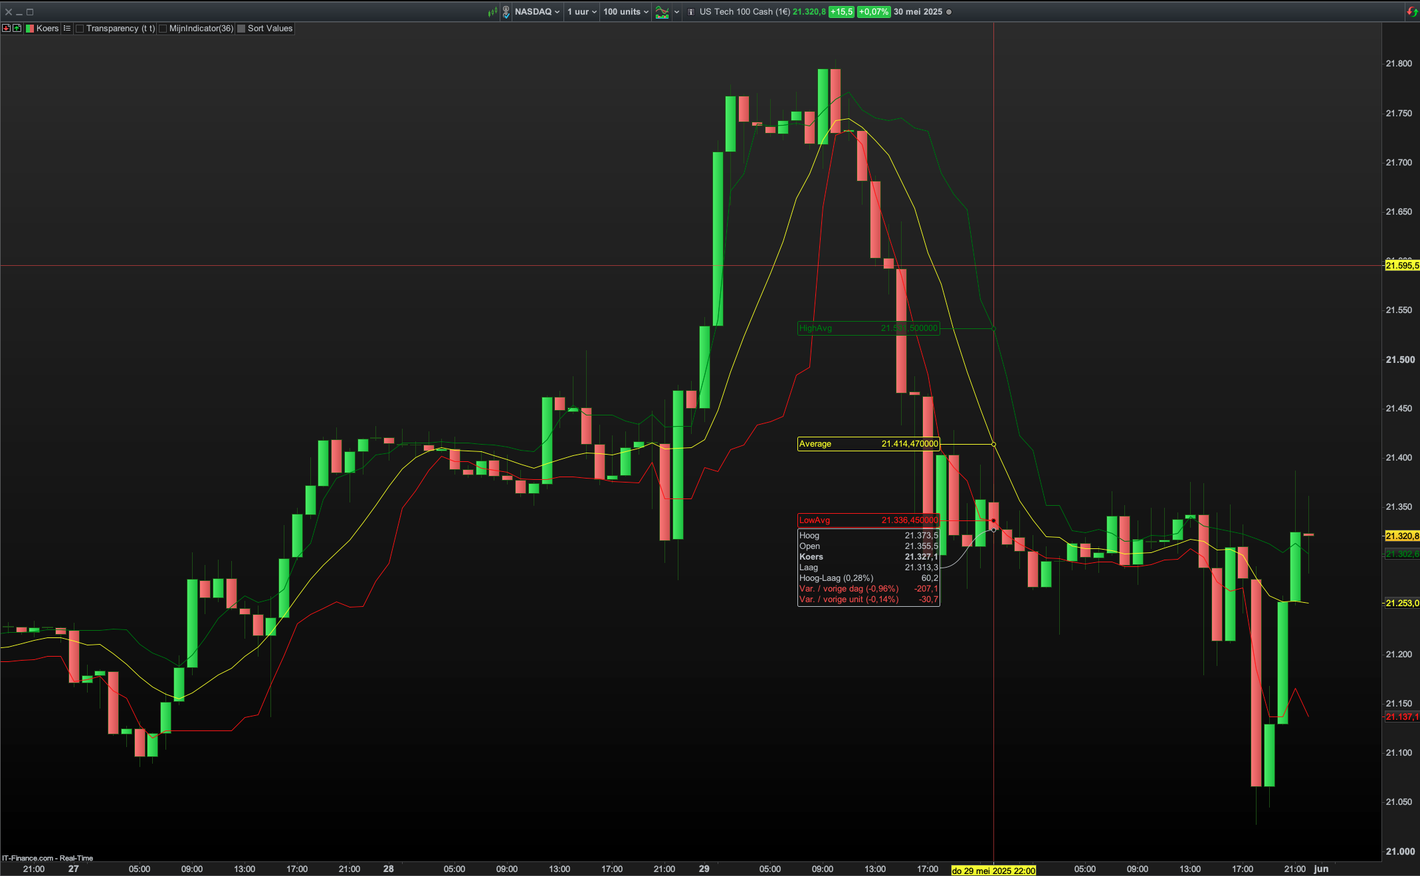Click the instrument info icon

(691, 12)
